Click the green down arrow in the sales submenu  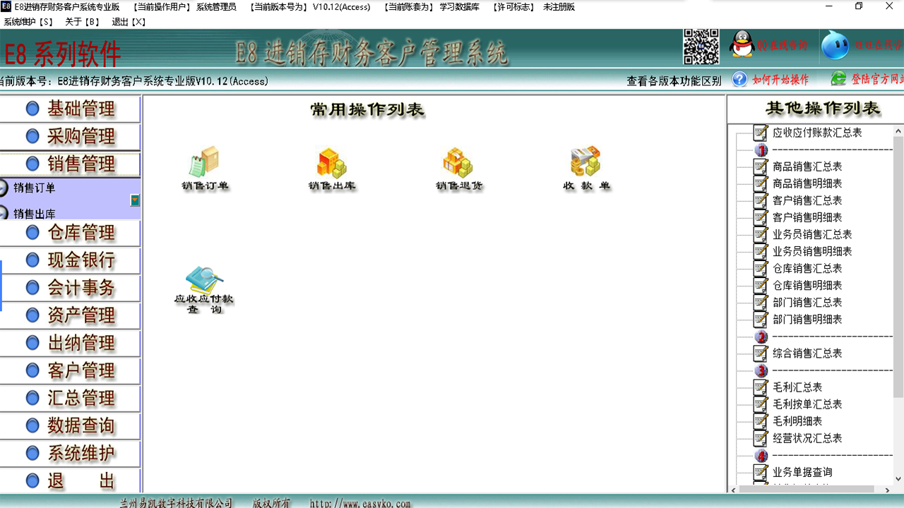[x=135, y=201]
